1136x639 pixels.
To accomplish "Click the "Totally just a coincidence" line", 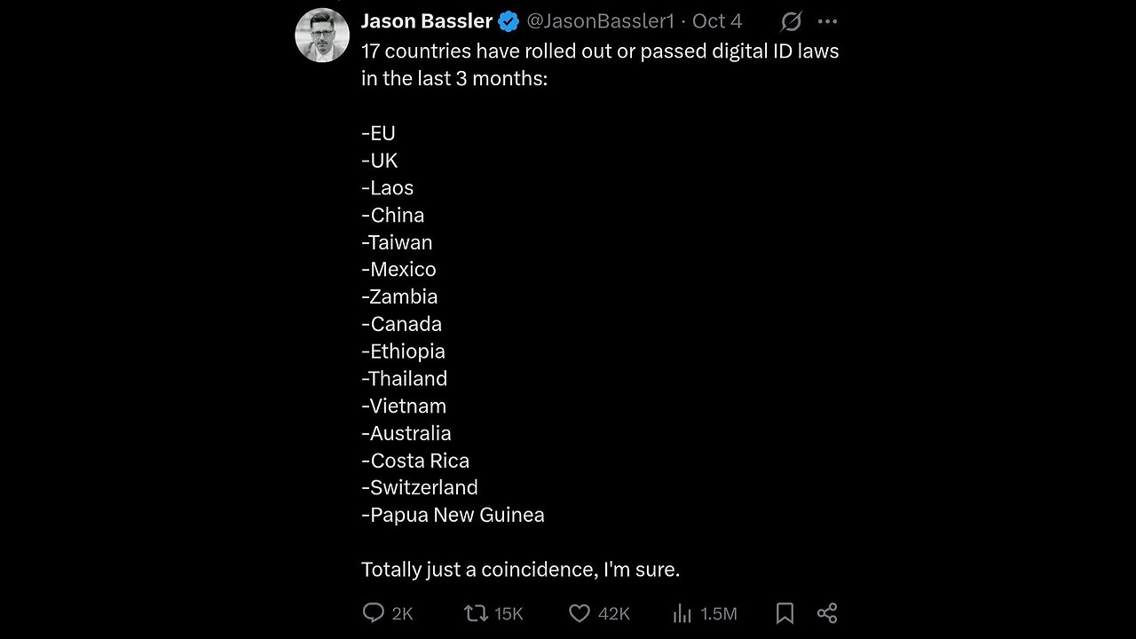I will (520, 570).
